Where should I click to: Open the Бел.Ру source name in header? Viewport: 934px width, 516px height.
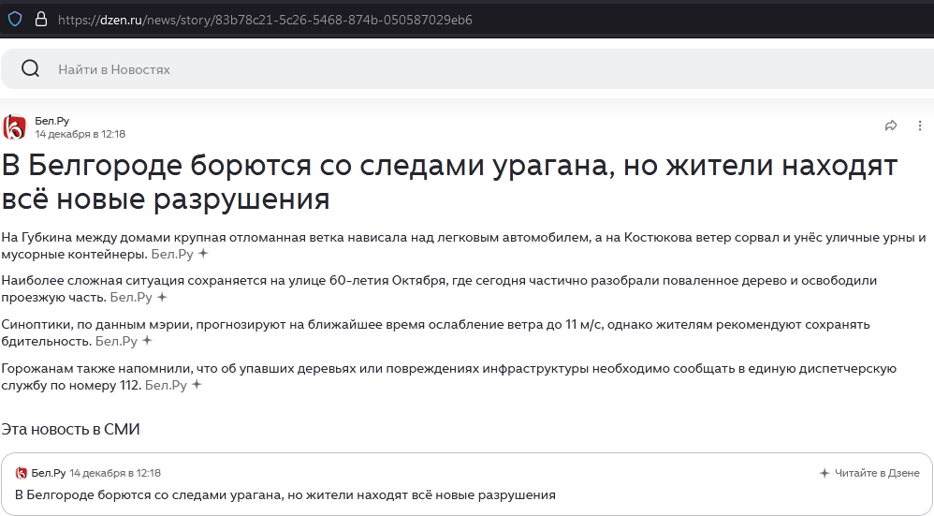(51, 121)
